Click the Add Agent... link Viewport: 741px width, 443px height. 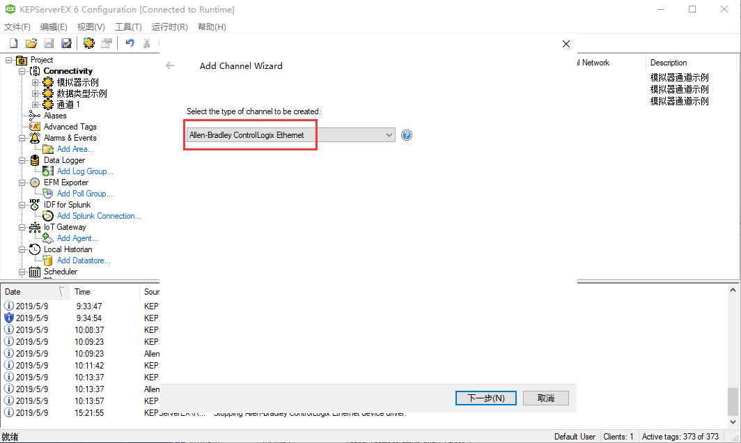tap(77, 238)
